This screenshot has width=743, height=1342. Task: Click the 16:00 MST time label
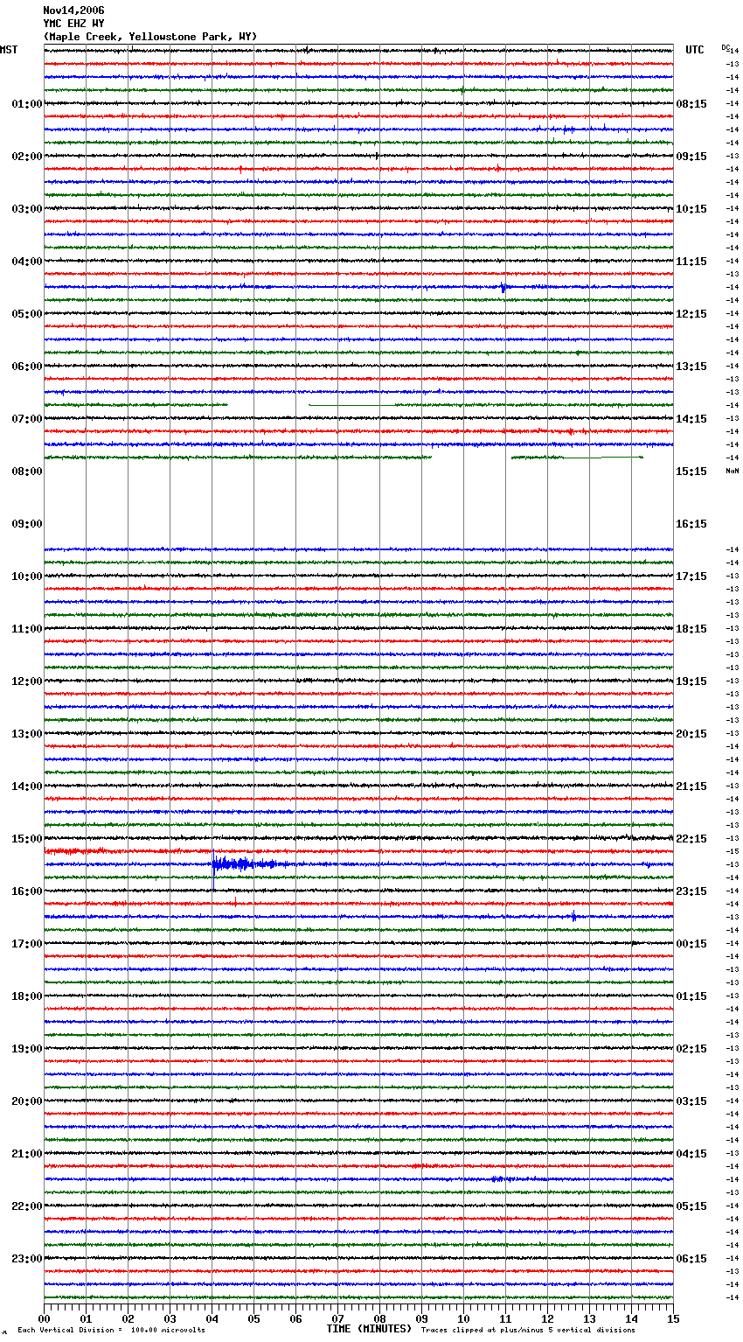click(x=27, y=891)
